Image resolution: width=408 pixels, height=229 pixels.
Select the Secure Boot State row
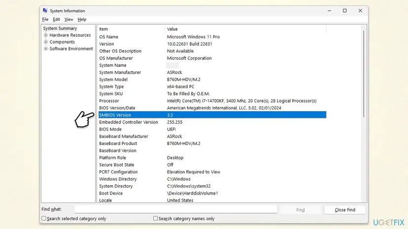click(x=212, y=165)
